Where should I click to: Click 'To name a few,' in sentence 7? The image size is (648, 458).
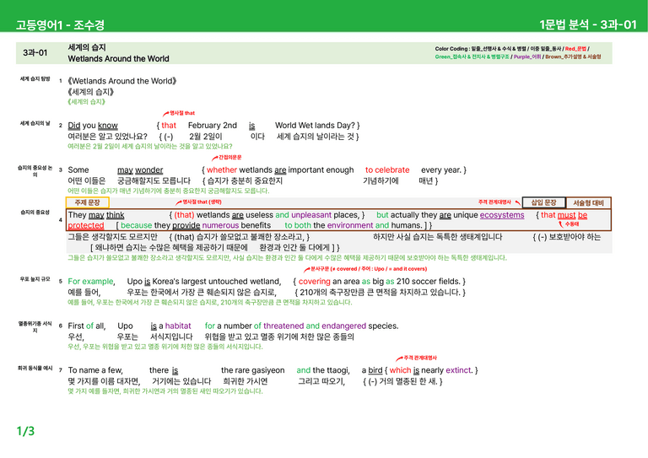point(95,370)
